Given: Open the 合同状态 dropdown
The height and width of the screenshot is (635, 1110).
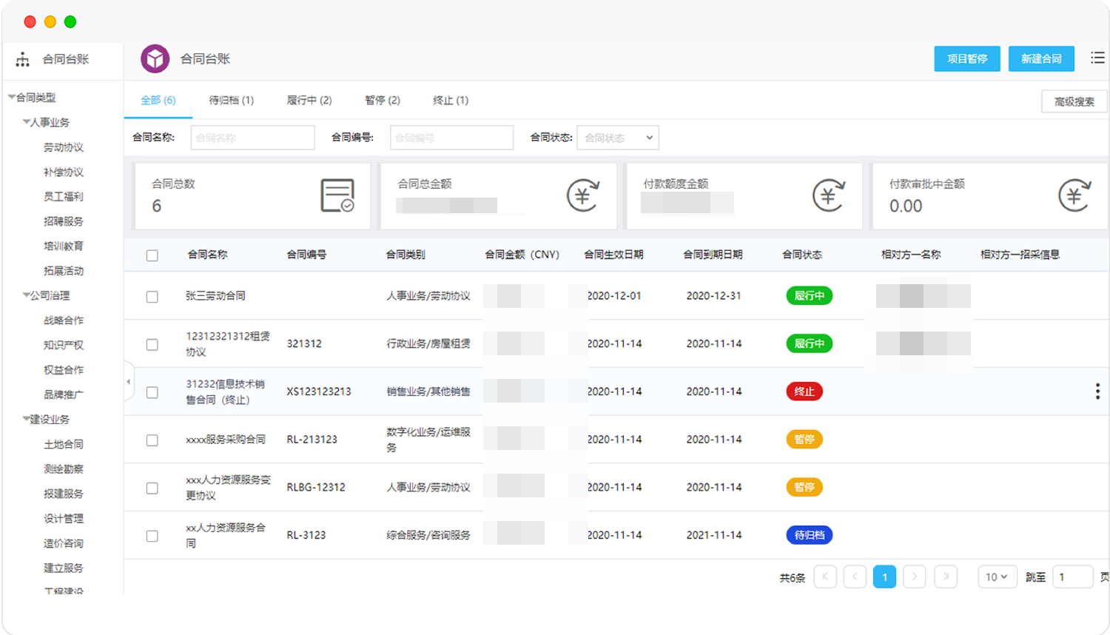Looking at the screenshot, I should [x=618, y=138].
